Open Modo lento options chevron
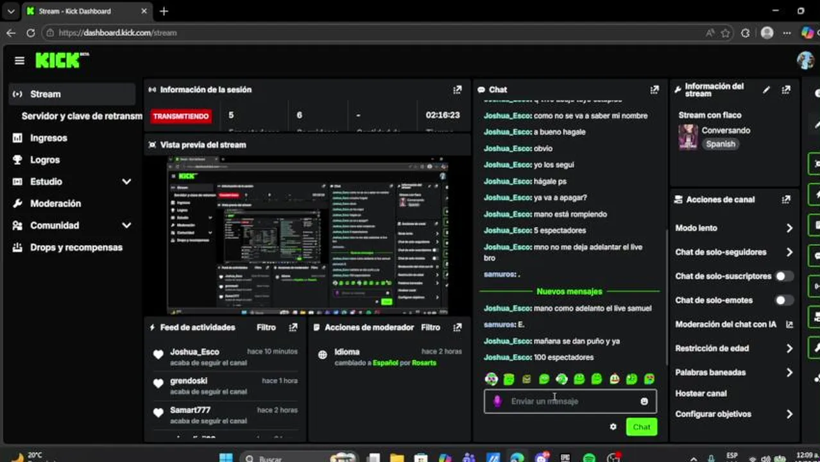The height and width of the screenshot is (462, 820). [x=789, y=228]
